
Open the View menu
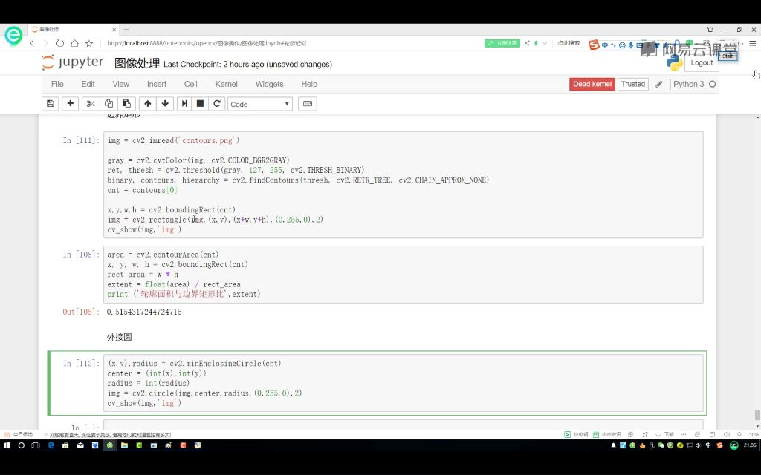pos(121,84)
